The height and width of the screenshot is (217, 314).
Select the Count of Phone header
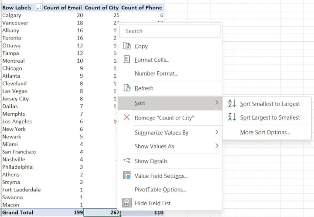142,7
